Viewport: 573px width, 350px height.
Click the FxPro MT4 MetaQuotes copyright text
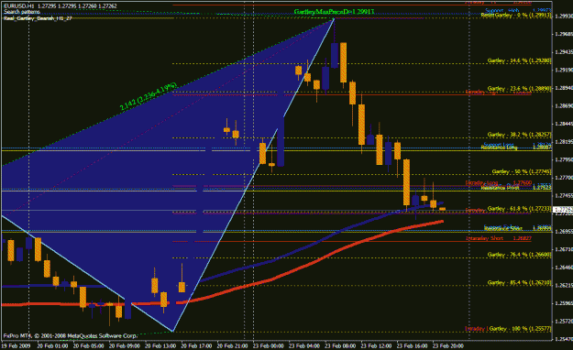[71, 335]
